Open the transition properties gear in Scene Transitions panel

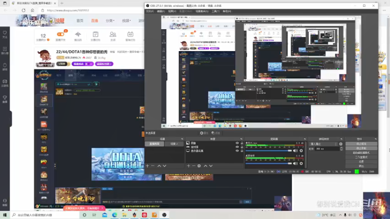341,144
